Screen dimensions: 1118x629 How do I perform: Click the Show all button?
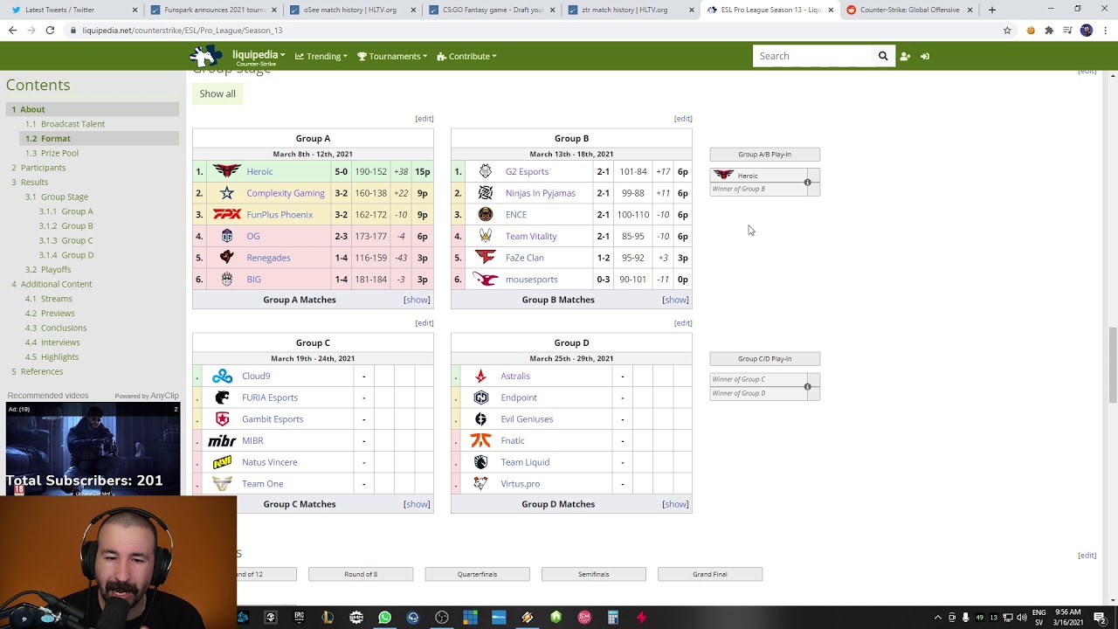(x=217, y=93)
